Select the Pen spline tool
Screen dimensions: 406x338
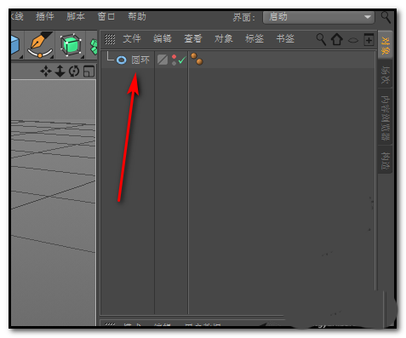pos(40,44)
